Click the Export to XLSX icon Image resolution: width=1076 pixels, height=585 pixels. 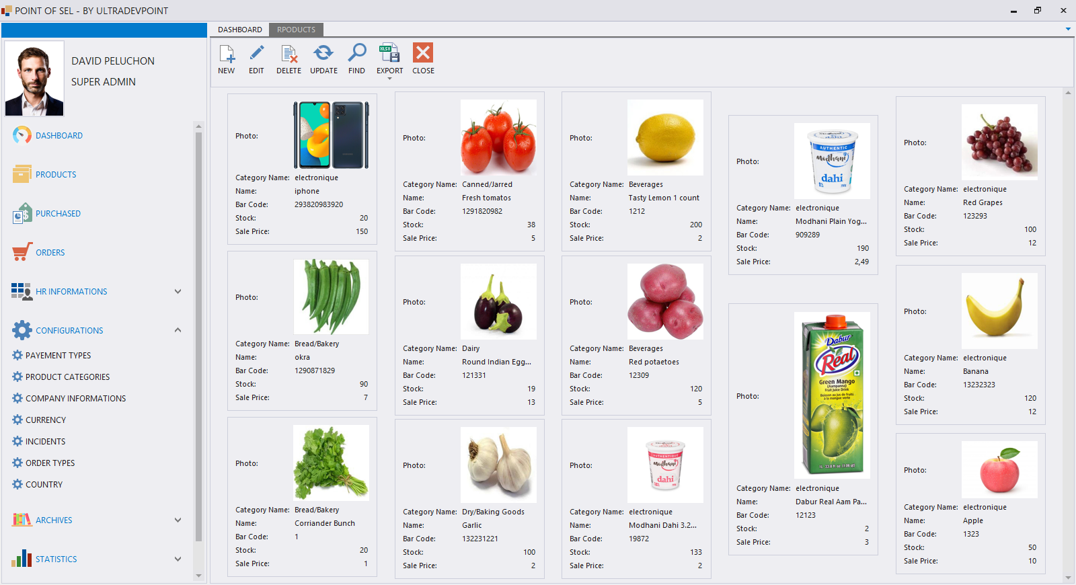pyautogui.click(x=389, y=52)
